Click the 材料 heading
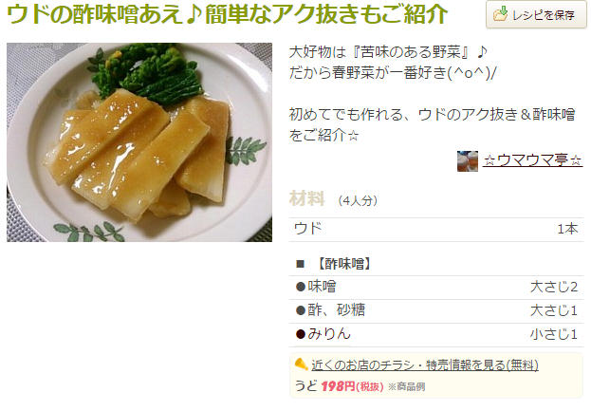Viewport: 591px width, 411px height. (306, 198)
